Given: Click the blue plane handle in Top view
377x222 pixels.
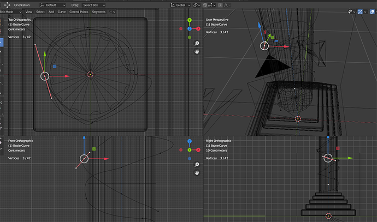Looking at the screenshot, I should [55, 66].
